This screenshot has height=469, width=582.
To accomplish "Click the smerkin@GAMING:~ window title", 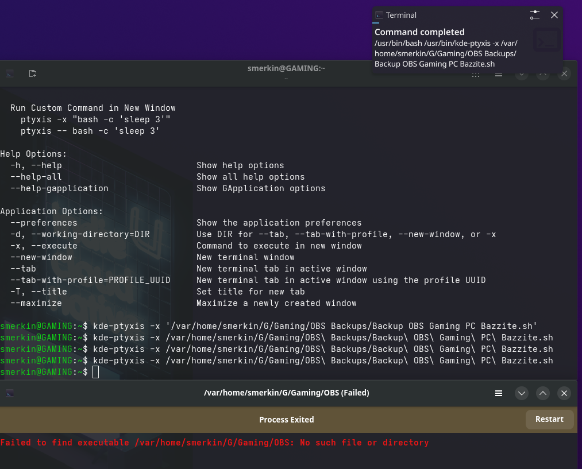I will (286, 68).
